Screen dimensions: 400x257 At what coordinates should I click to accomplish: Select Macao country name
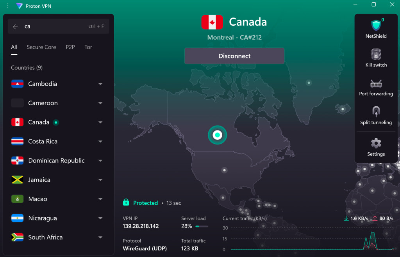pyautogui.click(x=38, y=199)
